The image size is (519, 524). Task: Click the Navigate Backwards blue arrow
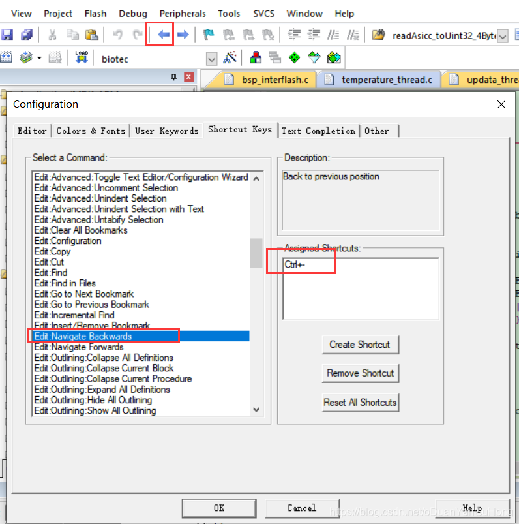[163, 34]
